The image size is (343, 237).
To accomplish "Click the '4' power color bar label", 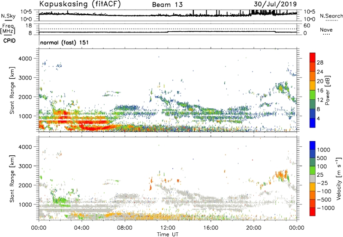I will coord(319,118).
